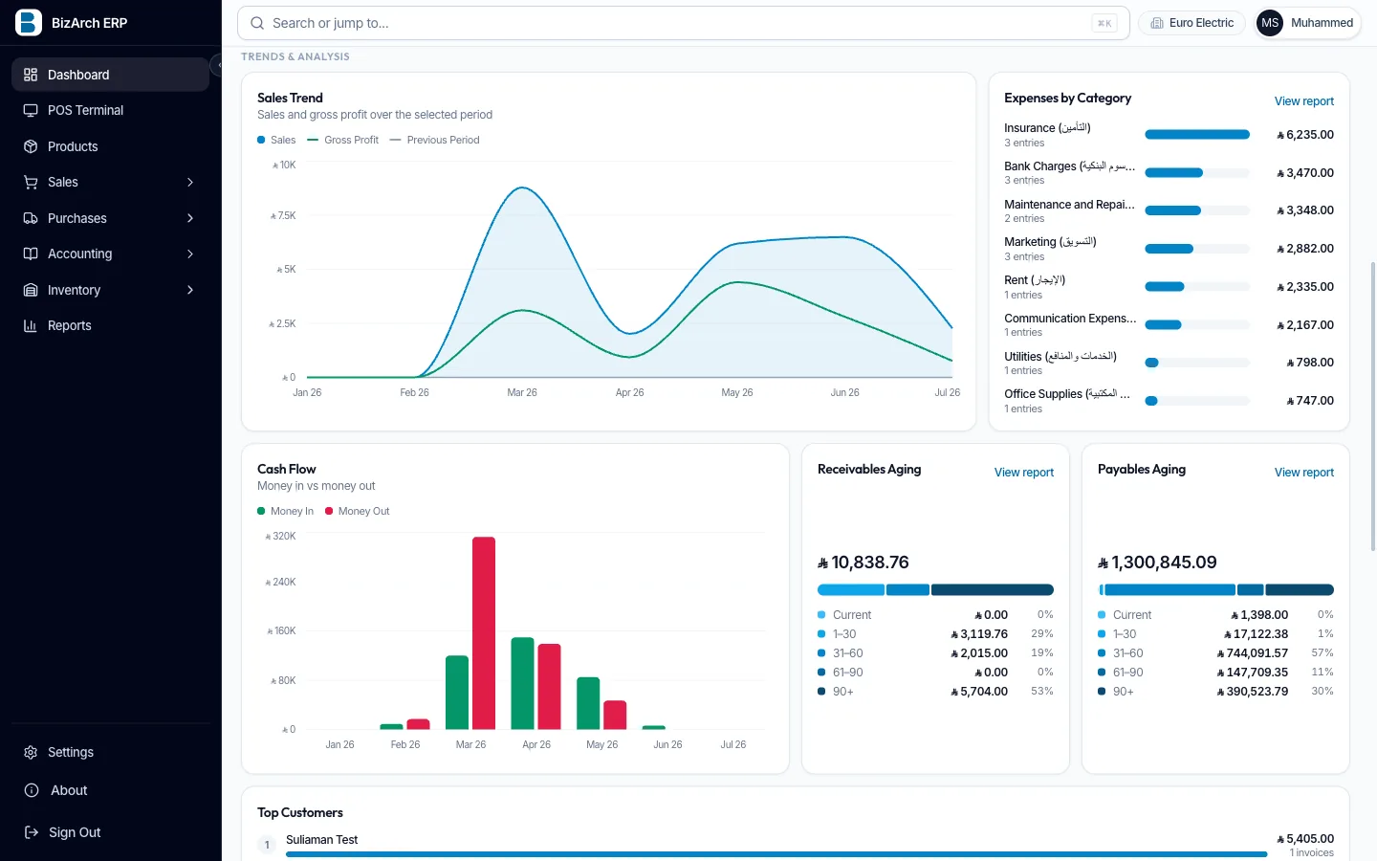The width and height of the screenshot is (1377, 861).
Task: Open the Products menu item
Action: tap(110, 146)
